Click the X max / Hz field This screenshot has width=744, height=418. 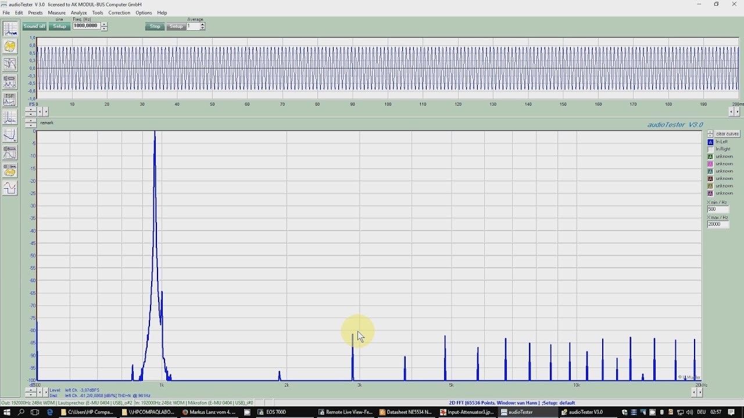[718, 224]
